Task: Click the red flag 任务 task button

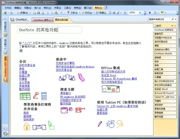Action: point(72,13)
